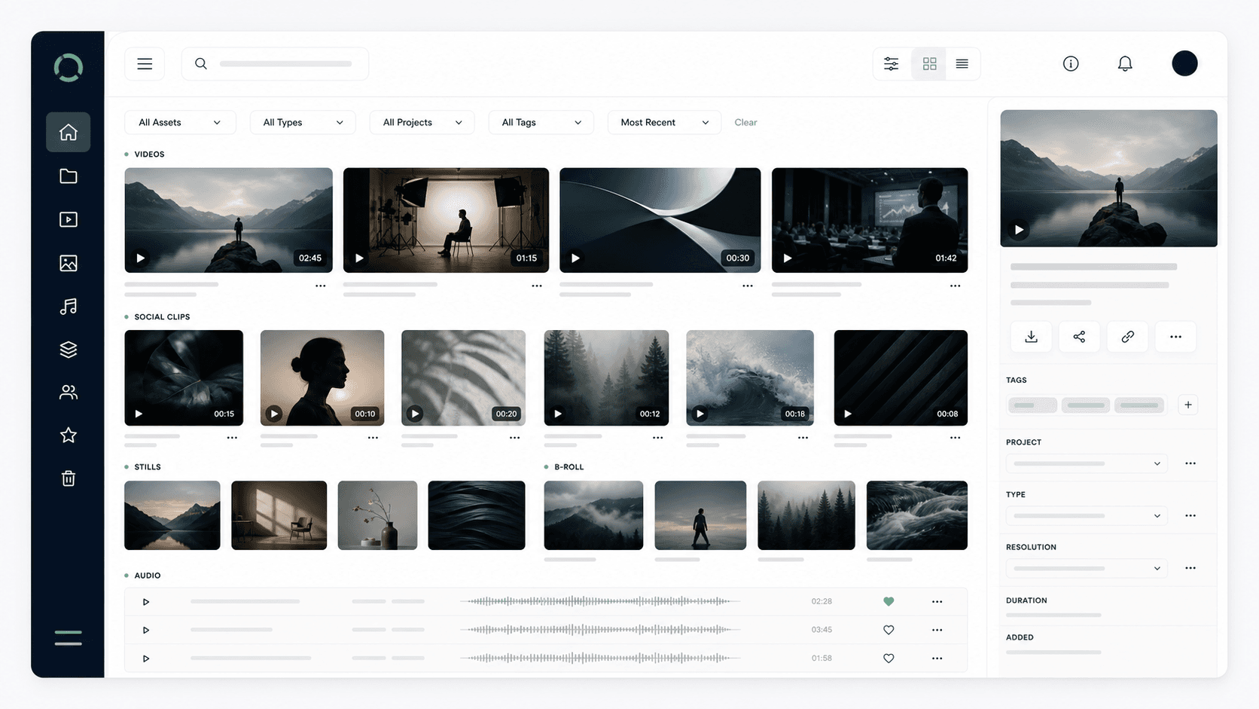Open options for 02:28 audio track
Image resolution: width=1259 pixels, height=709 pixels.
pyautogui.click(x=937, y=601)
